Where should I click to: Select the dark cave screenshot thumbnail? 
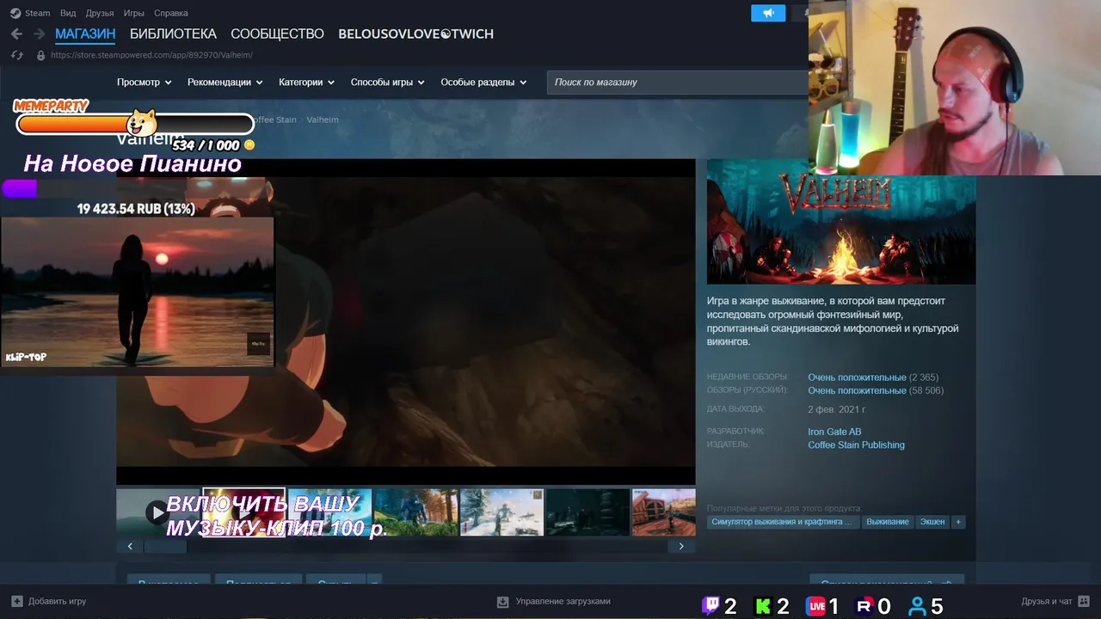(x=587, y=512)
